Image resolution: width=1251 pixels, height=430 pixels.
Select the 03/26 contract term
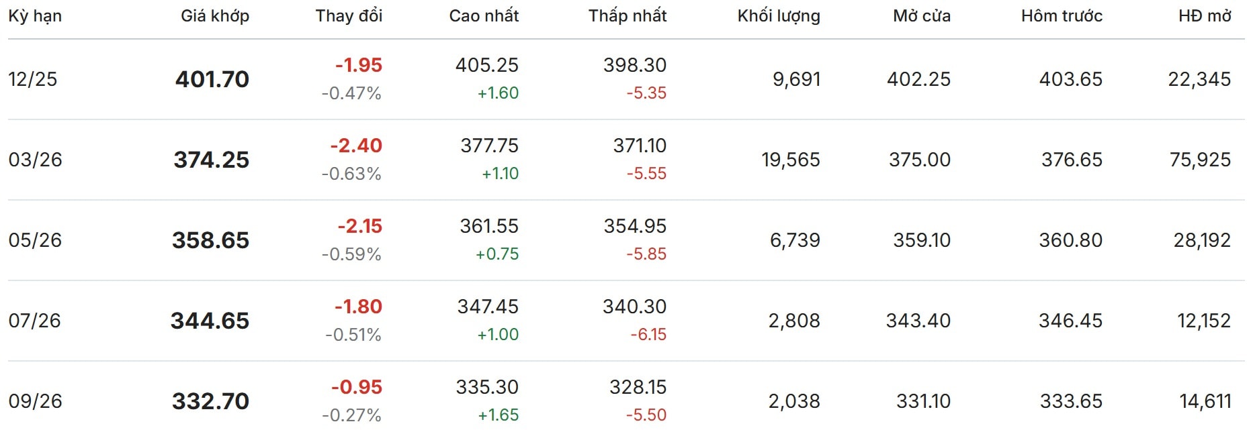(35, 160)
